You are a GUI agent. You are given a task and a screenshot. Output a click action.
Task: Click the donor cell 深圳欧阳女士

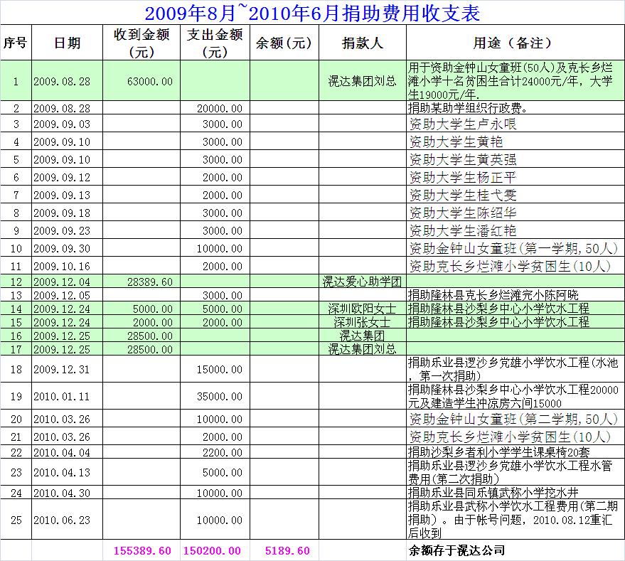pyautogui.click(x=363, y=309)
